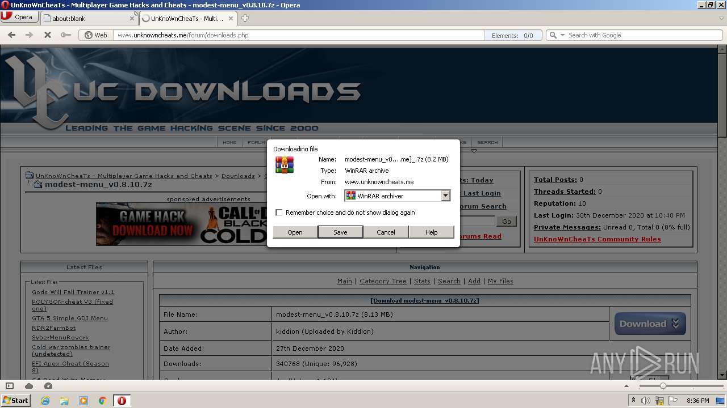Cancel the file download dialog
727x408 pixels.
point(386,232)
